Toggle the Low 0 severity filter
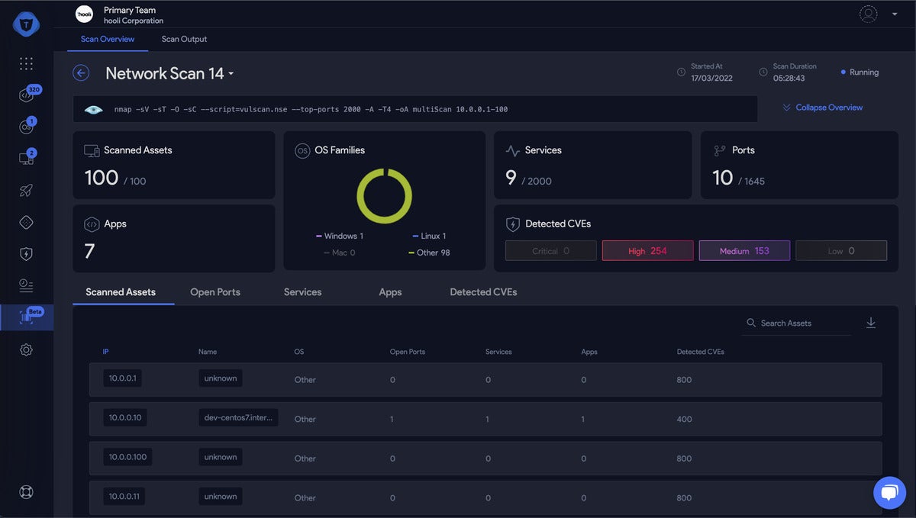 tap(841, 251)
